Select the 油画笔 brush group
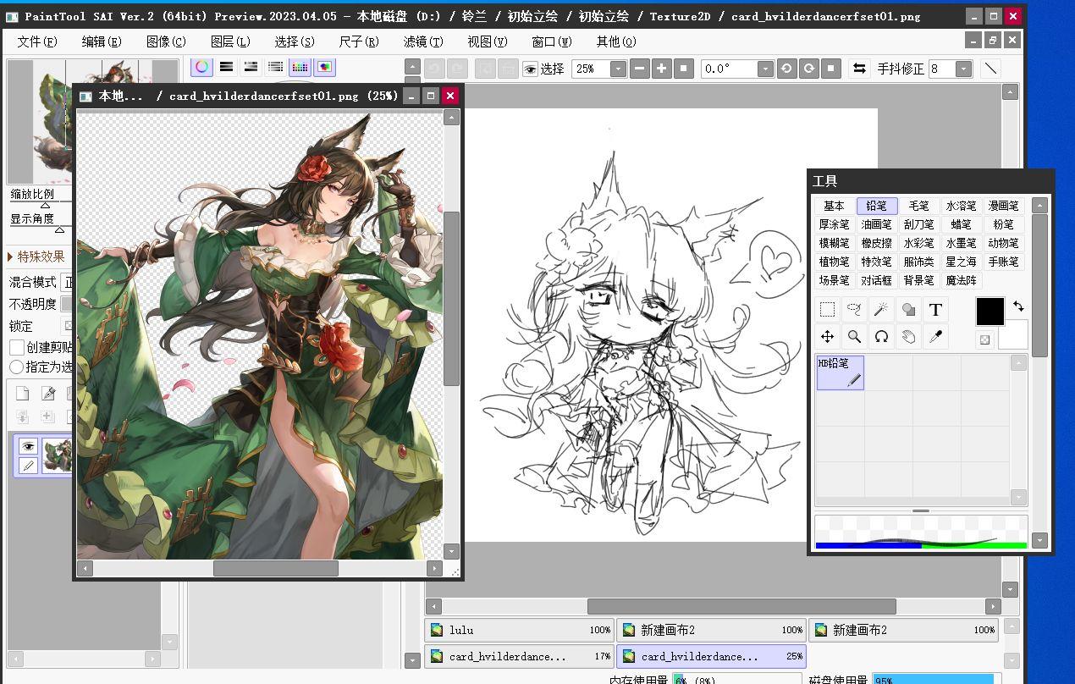 (876, 224)
